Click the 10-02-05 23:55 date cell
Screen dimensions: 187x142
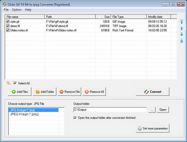pos(158,30)
